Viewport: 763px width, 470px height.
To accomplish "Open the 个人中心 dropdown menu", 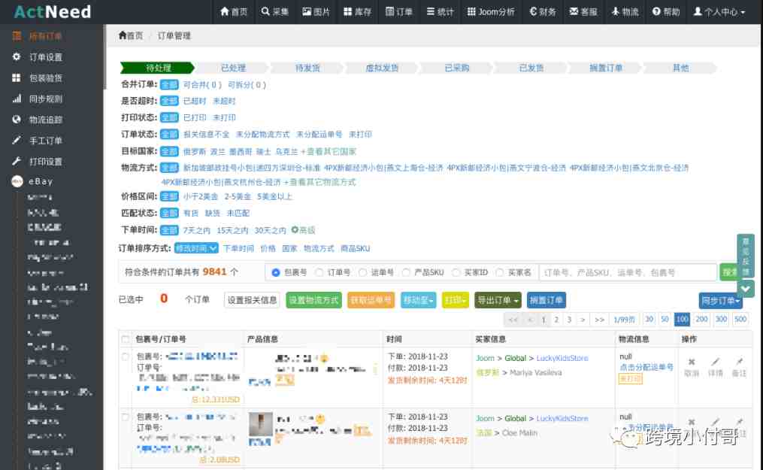I will pos(719,11).
